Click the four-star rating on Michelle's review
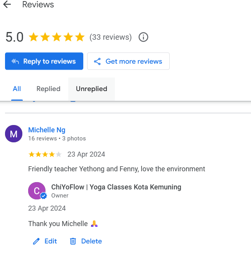This screenshot has width=251, height=255. click(45, 154)
